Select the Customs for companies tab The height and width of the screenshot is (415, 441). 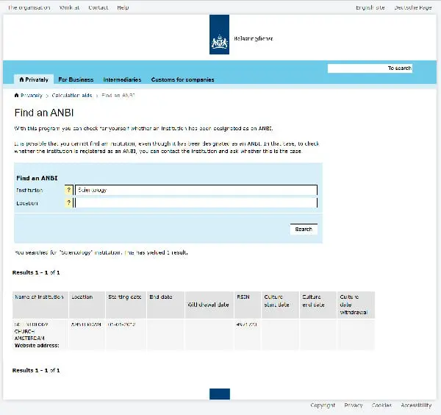[x=182, y=79]
